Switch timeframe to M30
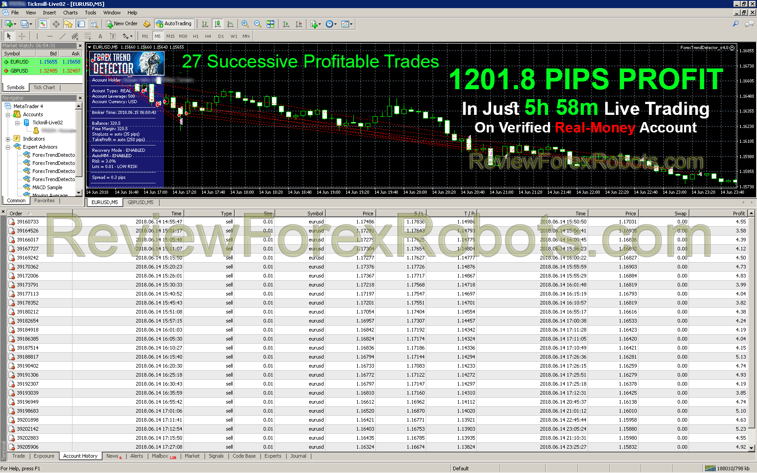Viewport: 757px width, 473px height. (x=183, y=36)
